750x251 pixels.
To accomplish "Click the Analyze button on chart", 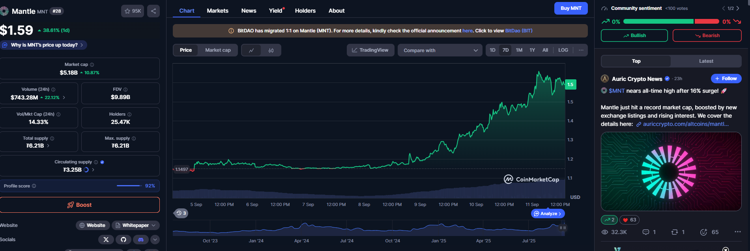I will pyautogui.click(x=548, y=214).
